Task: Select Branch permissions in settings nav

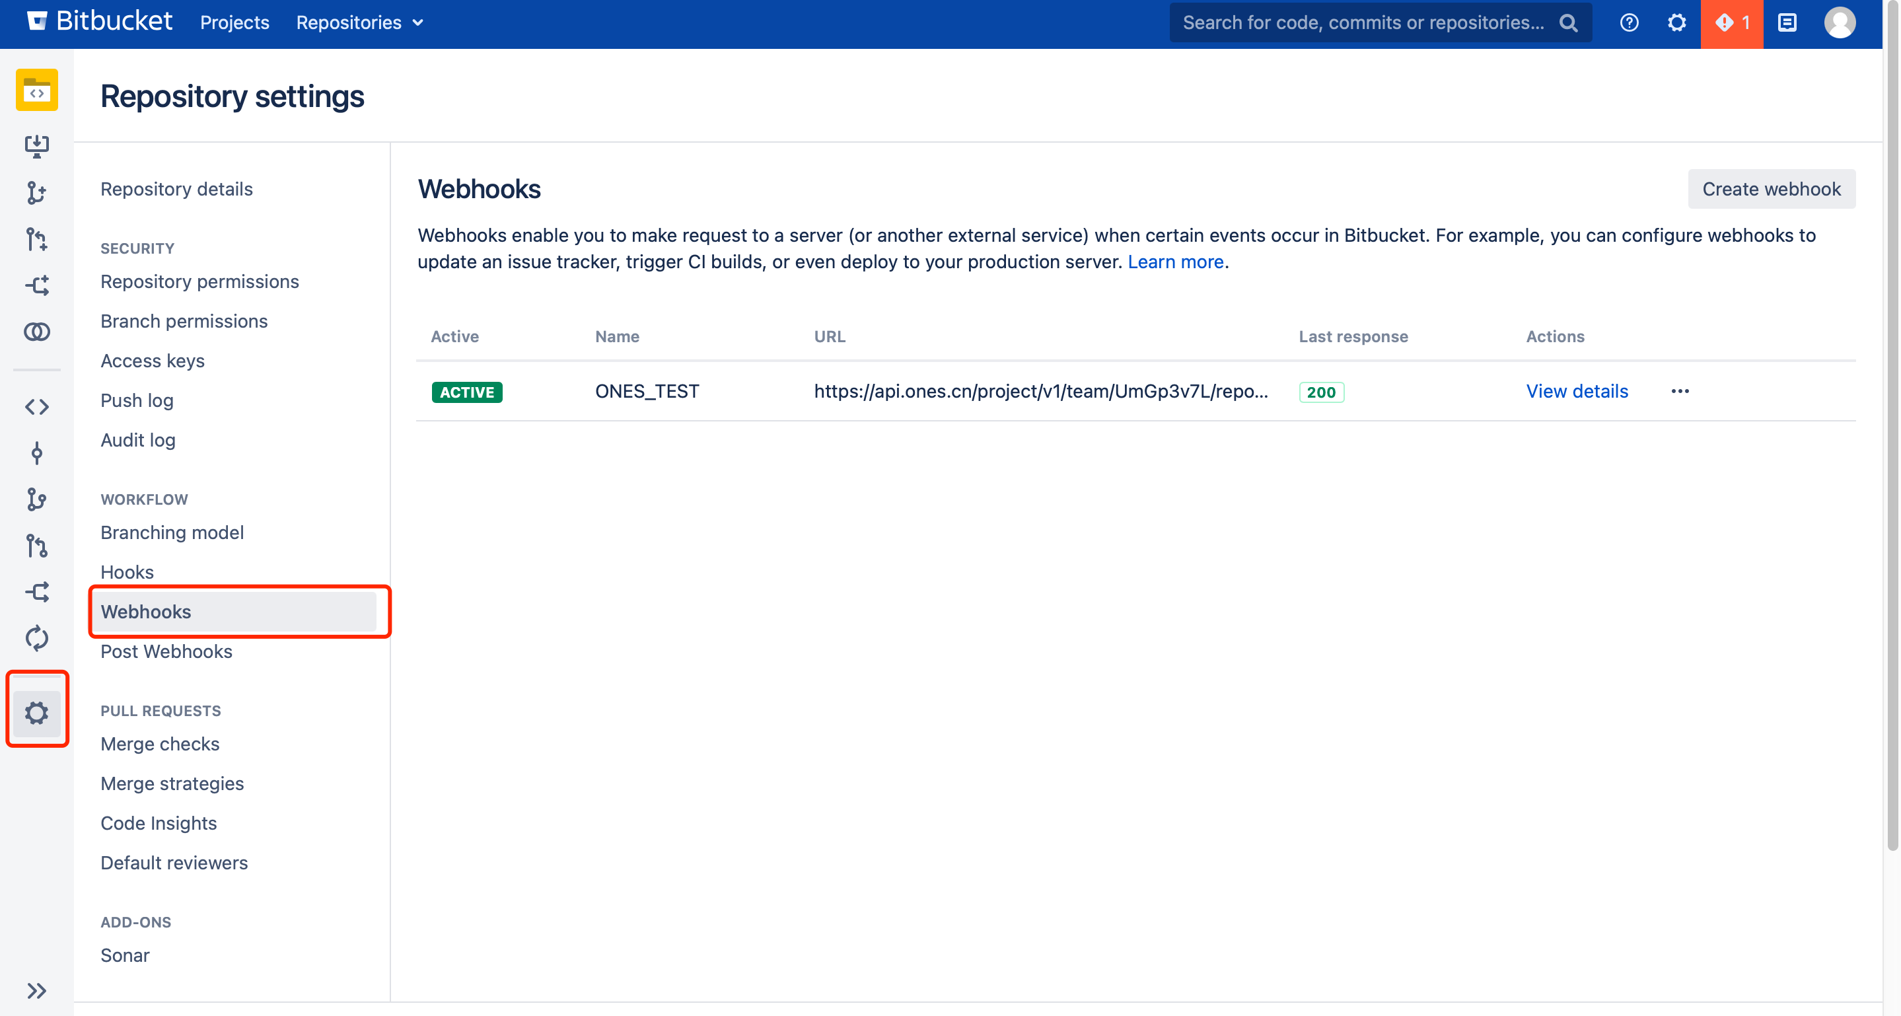Action: 184,321
